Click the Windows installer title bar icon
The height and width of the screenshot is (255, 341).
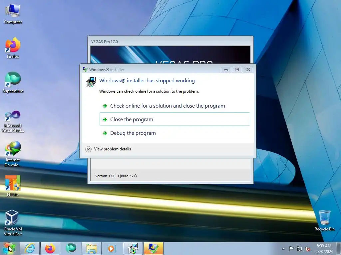pos(85,70)
